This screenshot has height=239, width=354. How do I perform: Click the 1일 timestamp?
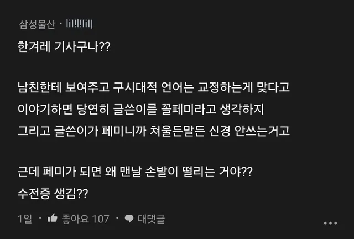(24, 219)
